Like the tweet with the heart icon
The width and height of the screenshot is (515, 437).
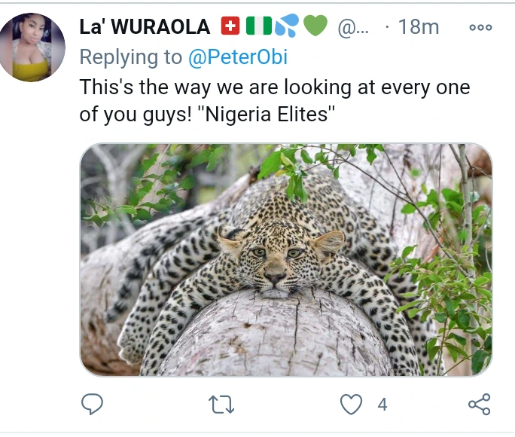point(352,405)
